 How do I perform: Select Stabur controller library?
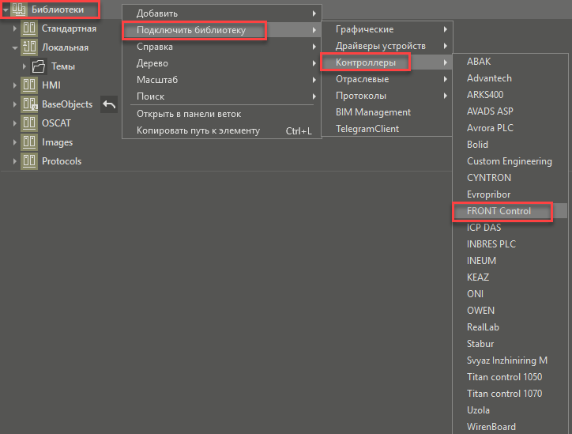click(510, 344)
